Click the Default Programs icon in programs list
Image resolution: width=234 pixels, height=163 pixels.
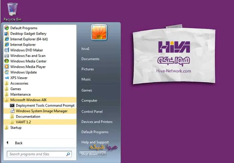7,28
